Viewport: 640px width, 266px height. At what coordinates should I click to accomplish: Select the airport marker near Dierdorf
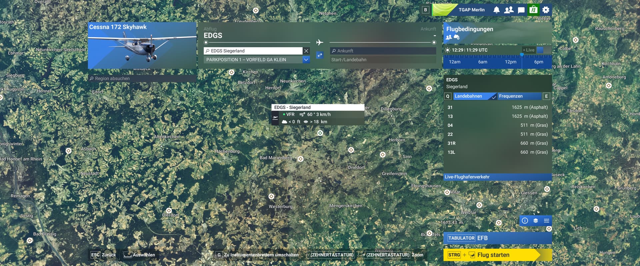(169, 210)
